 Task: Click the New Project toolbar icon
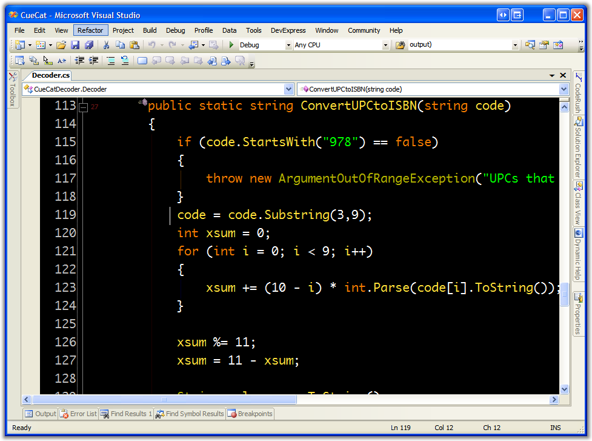[x=20, y=45]
